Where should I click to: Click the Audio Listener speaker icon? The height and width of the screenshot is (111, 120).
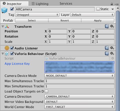(7, 48)
